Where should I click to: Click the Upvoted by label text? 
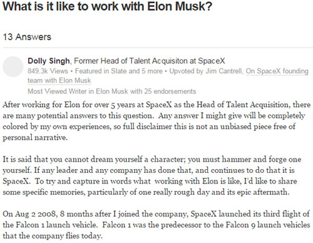coord(187,71)
